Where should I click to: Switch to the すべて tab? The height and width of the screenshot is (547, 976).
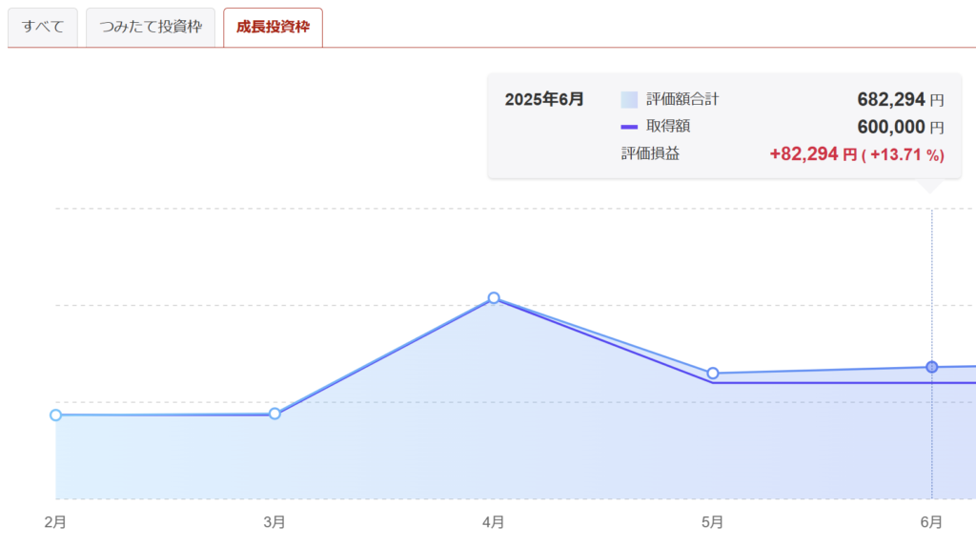pyautogui.click(x=42, y=28)
